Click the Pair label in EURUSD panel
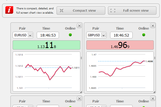Screen dimensions: 161x107 pyautogui.click(x=23, y=28)
